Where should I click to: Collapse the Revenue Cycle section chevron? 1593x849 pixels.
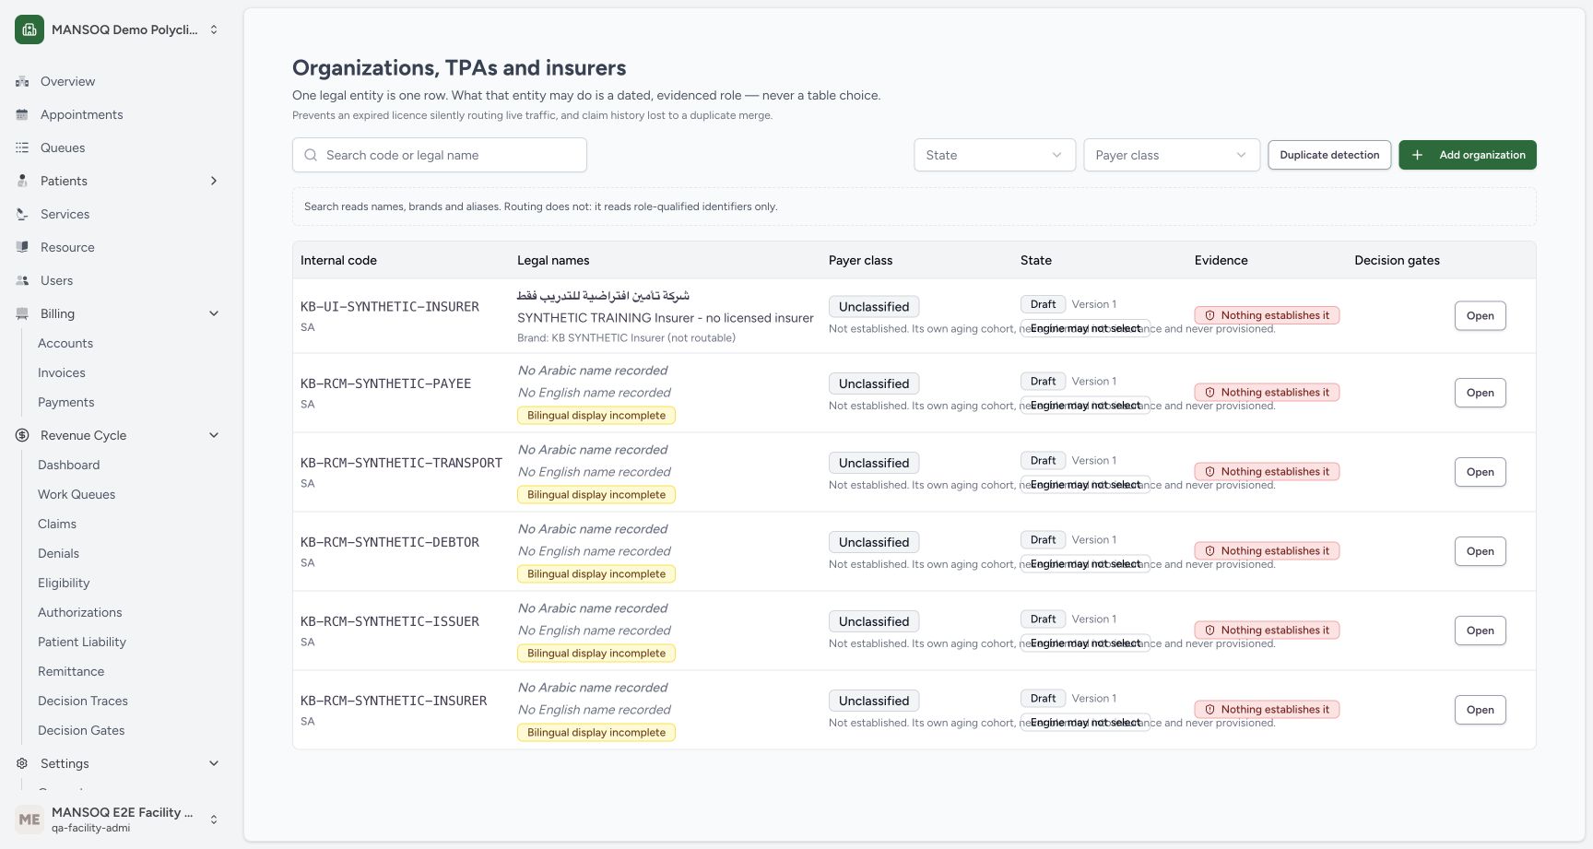(x=214, y=435)
